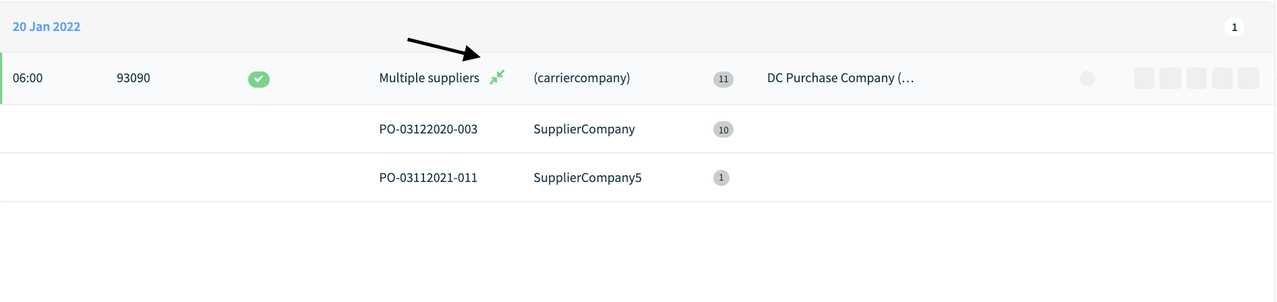Click the middle faded square action placeholder
This screenshot has width=1277, height=302.
tap(1197, 78)
